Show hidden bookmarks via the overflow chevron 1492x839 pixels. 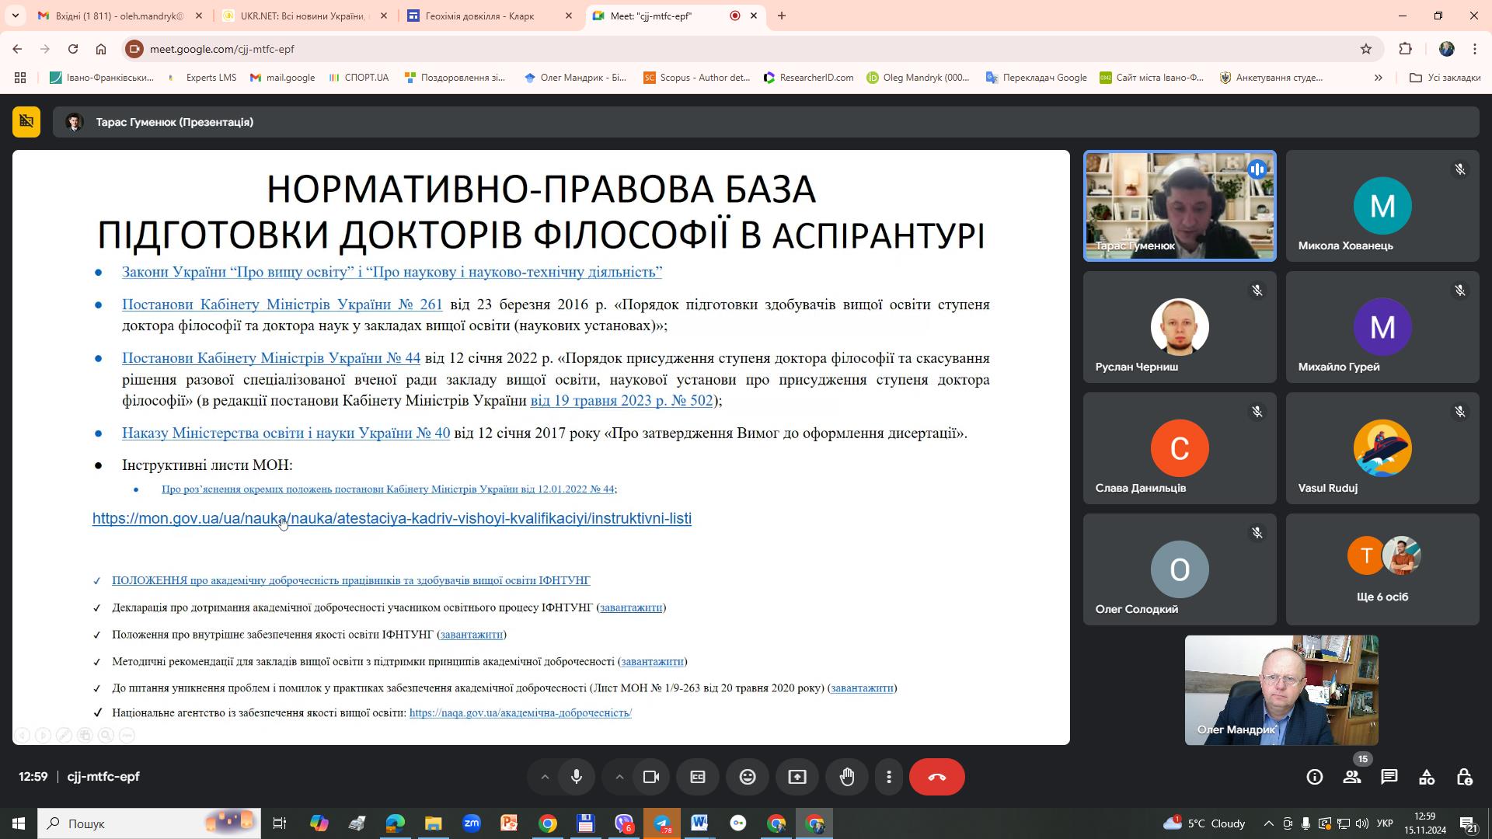click(x=1378, y=78)
